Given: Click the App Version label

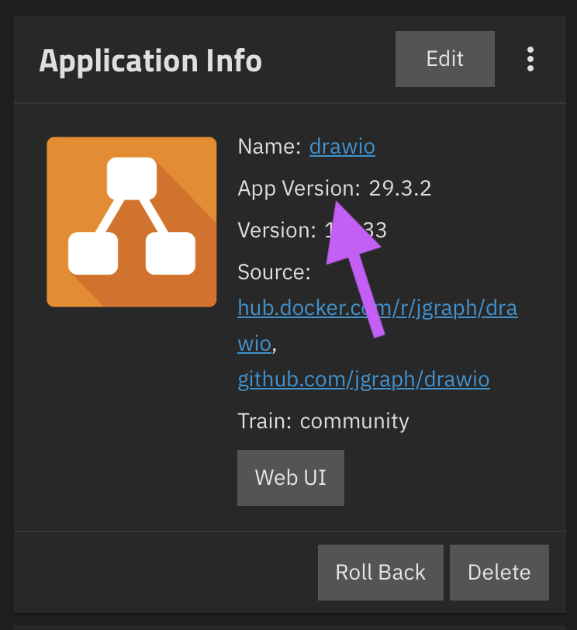Looking at the screenshot, I should point(298,189).
